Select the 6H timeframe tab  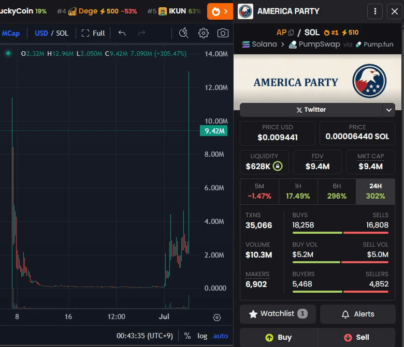tap(337, 191)
